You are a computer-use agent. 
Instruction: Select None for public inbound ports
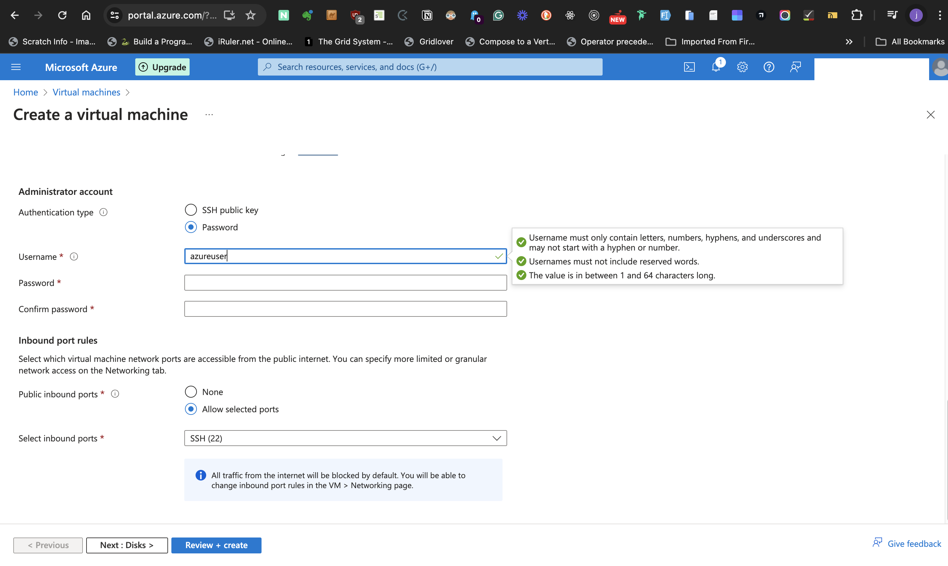point(191,392)
